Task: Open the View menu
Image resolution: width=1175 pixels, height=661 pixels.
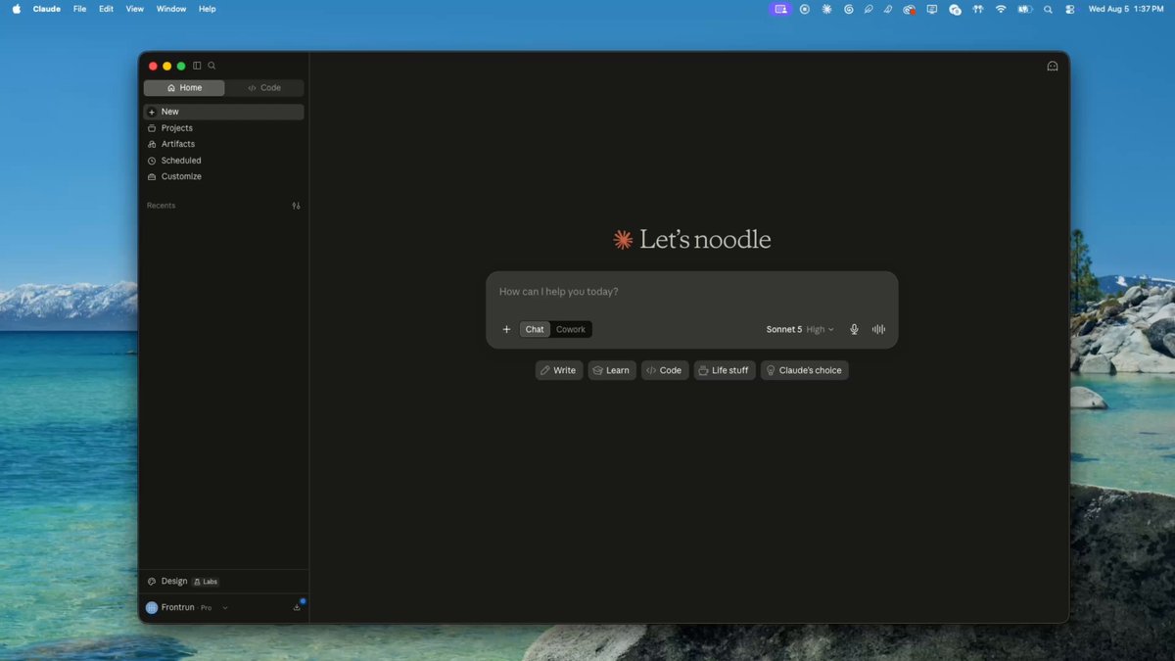Action: click(x=135, y=9)
